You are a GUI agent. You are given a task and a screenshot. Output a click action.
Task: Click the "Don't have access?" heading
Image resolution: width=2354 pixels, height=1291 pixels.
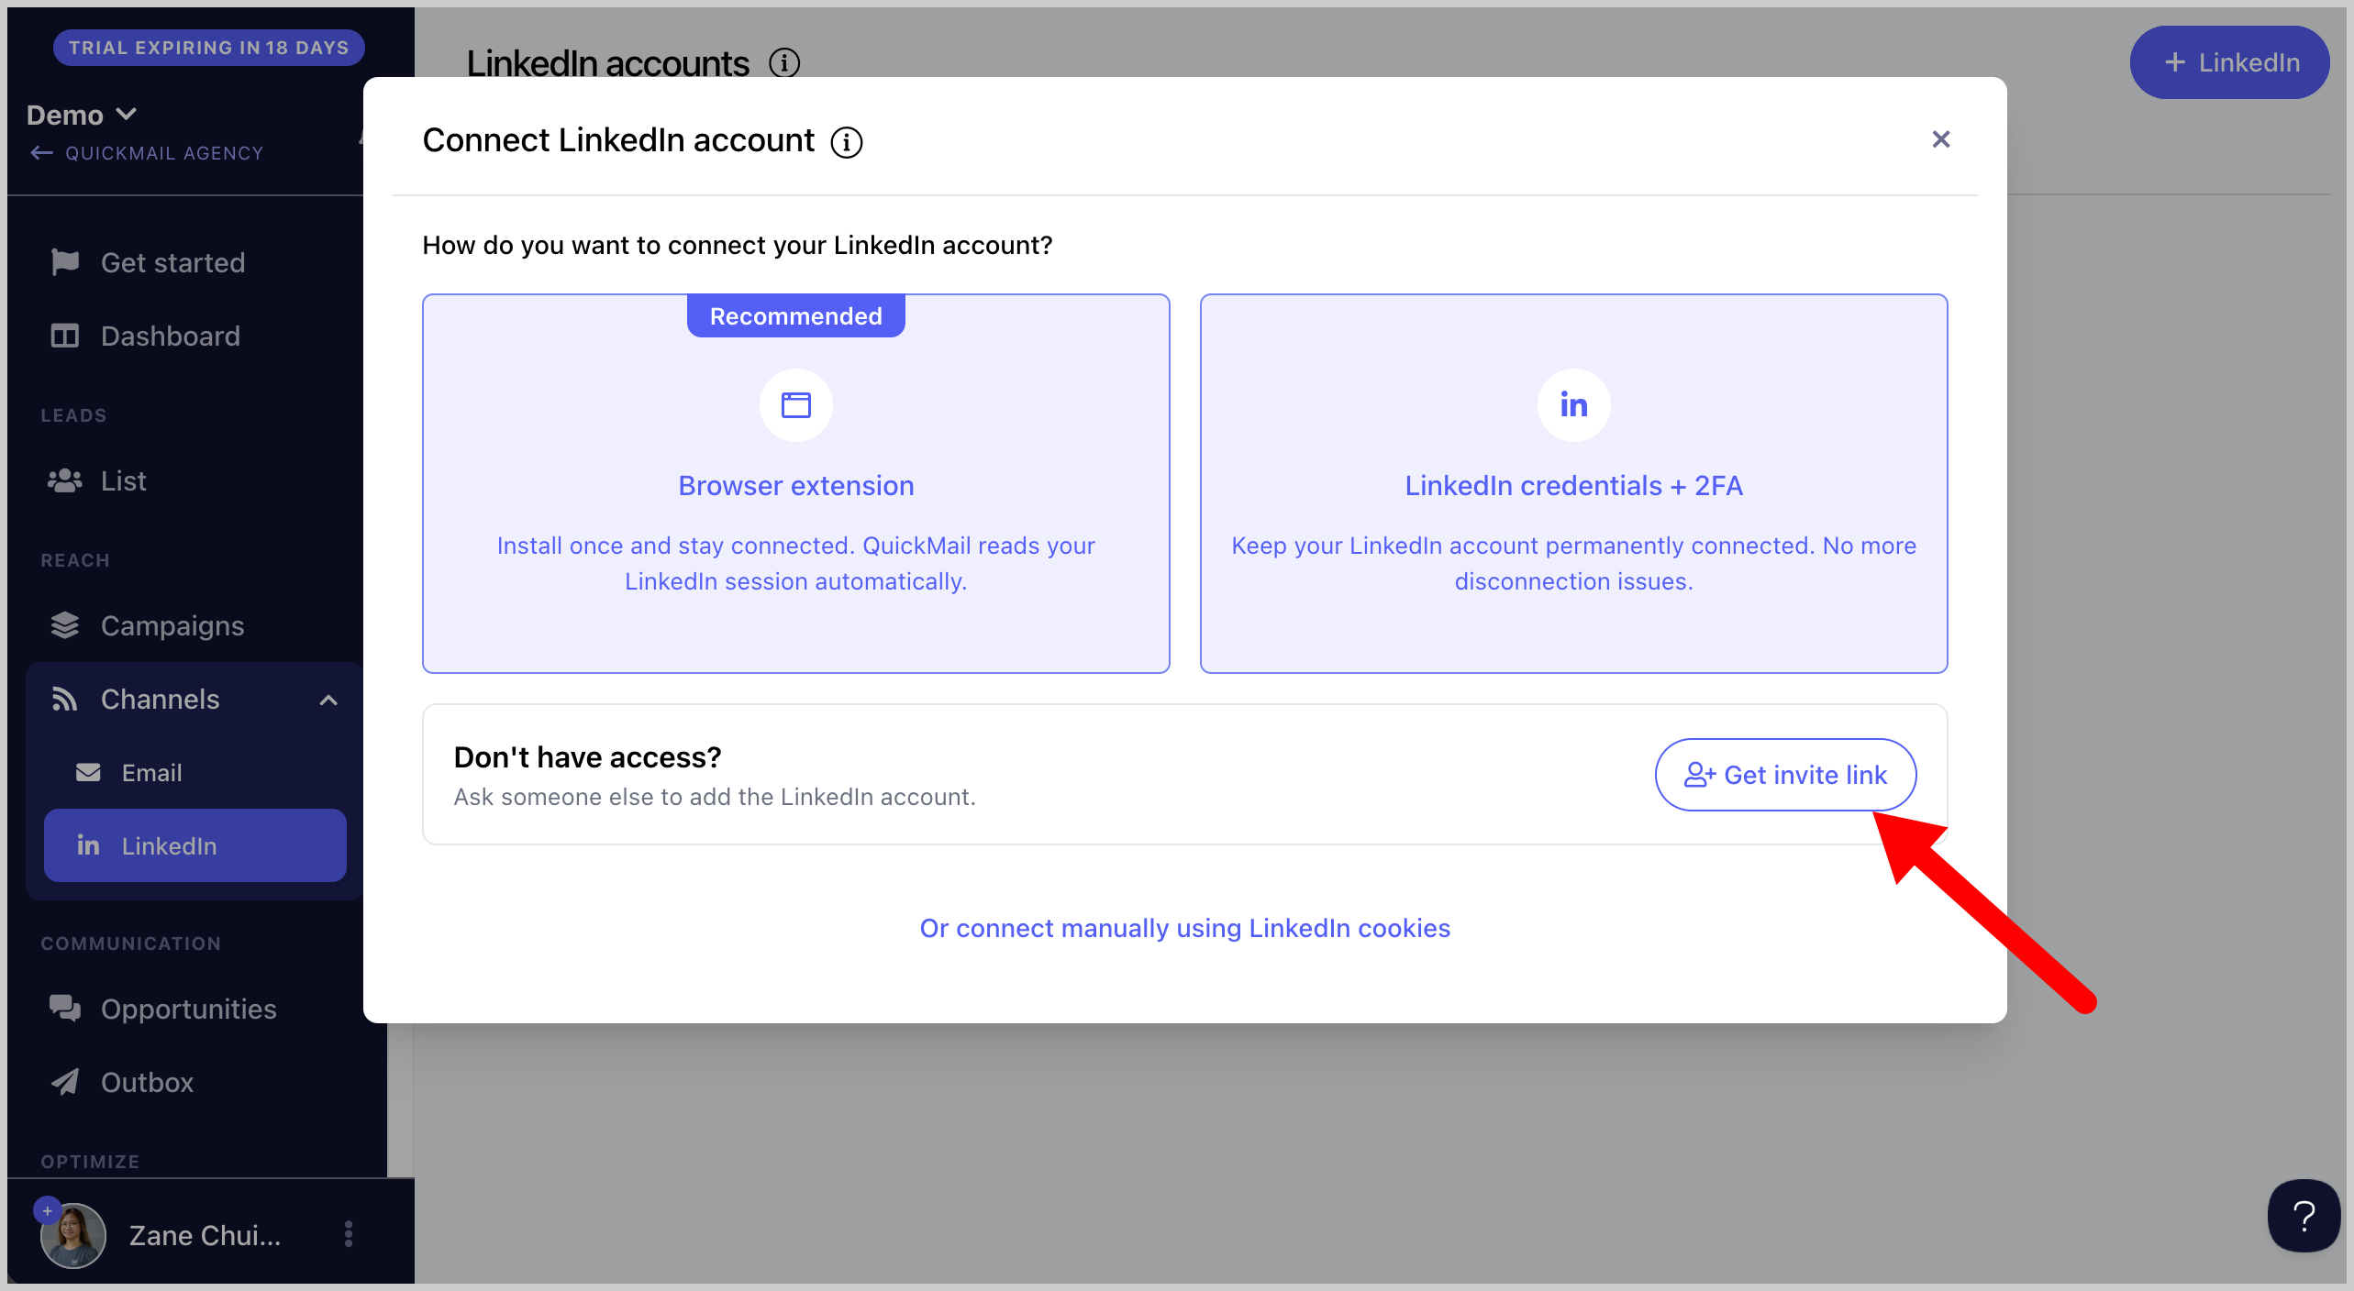(587, 757)
